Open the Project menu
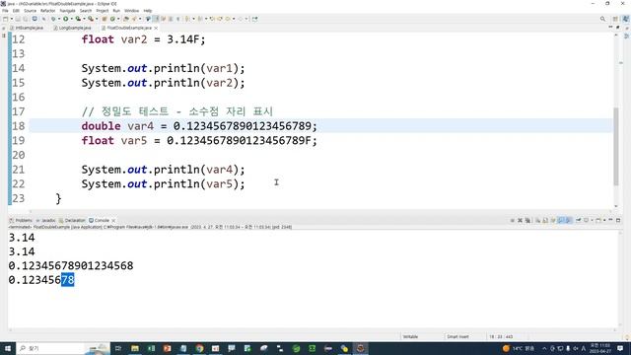This screenshot has width=631, height=355. pos(103,11)
